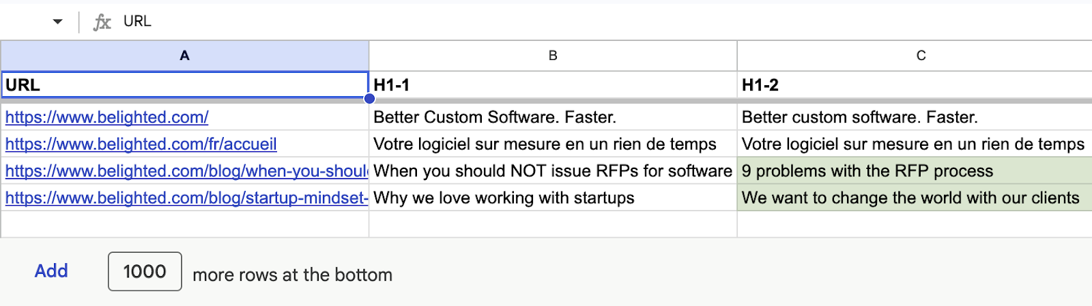This screenshot has height=306, width=1092.
Task: Select column C header
Action: click(921, 56)
